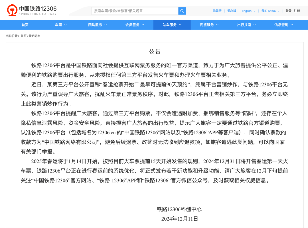Click the China Railway 12306 logo
Screen dimensions: 308x228
[x=32, y=10]
